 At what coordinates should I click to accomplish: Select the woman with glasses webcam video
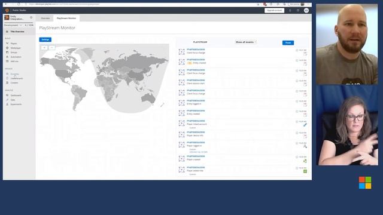coord(347,125)
